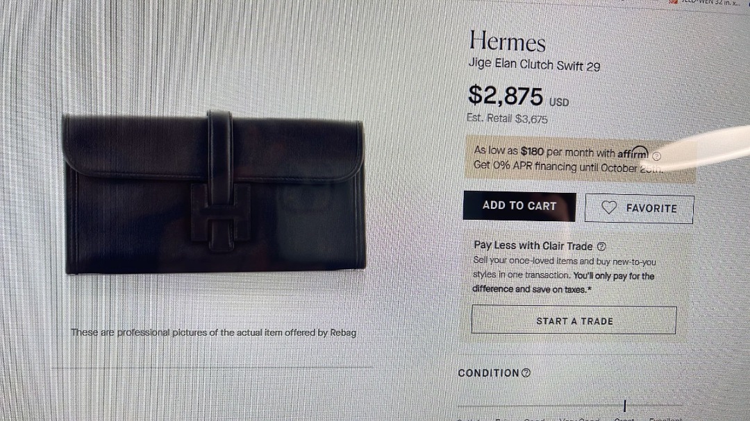Add the Hermes clutch to cart

[x=519, y=206]
